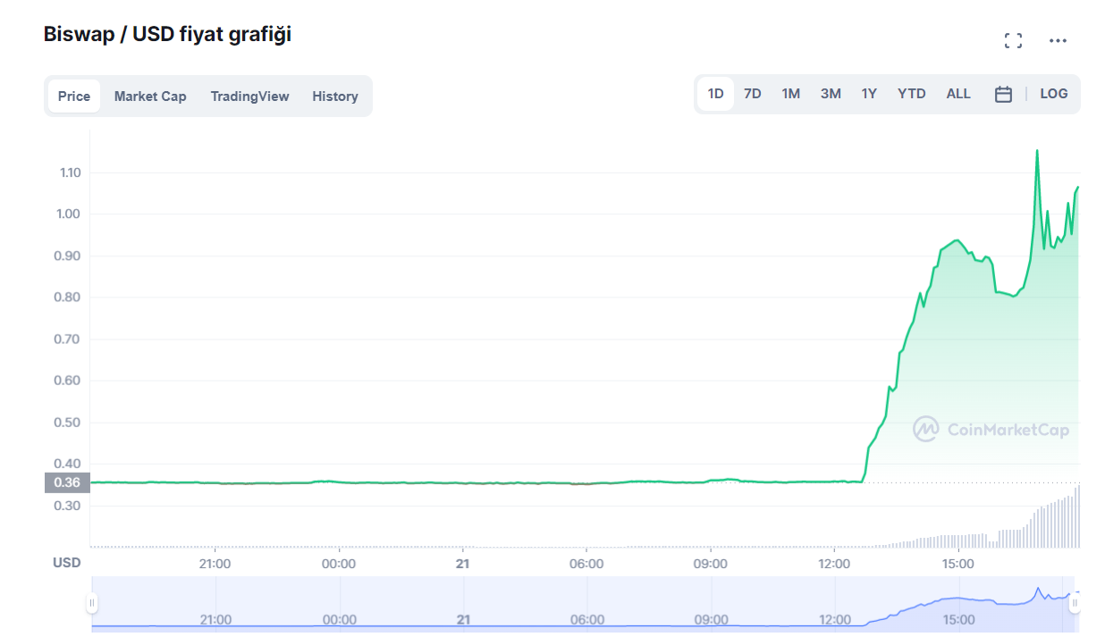Open the TradingView tab
1105x637 pixels.
point(249,96)
